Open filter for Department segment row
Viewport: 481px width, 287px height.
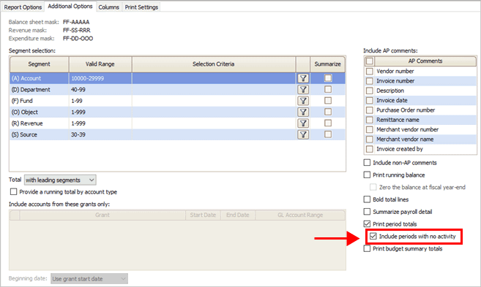(303, 90)
